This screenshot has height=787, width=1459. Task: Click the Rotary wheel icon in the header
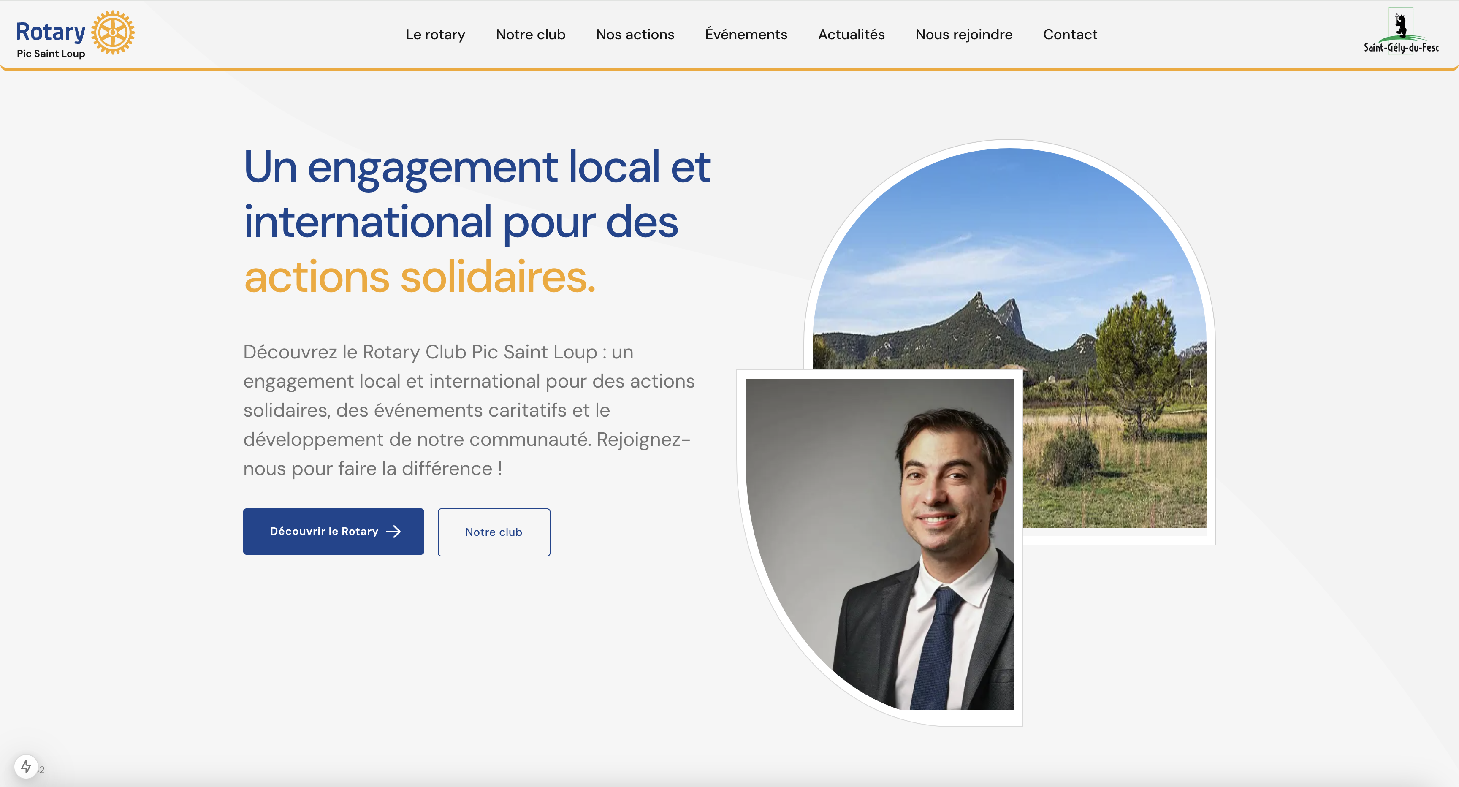(x=115, y=32)
